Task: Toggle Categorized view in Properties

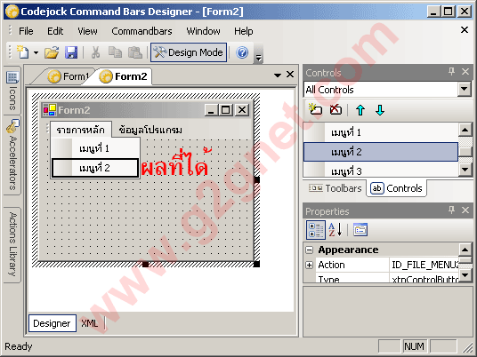Action: (315, 230)
